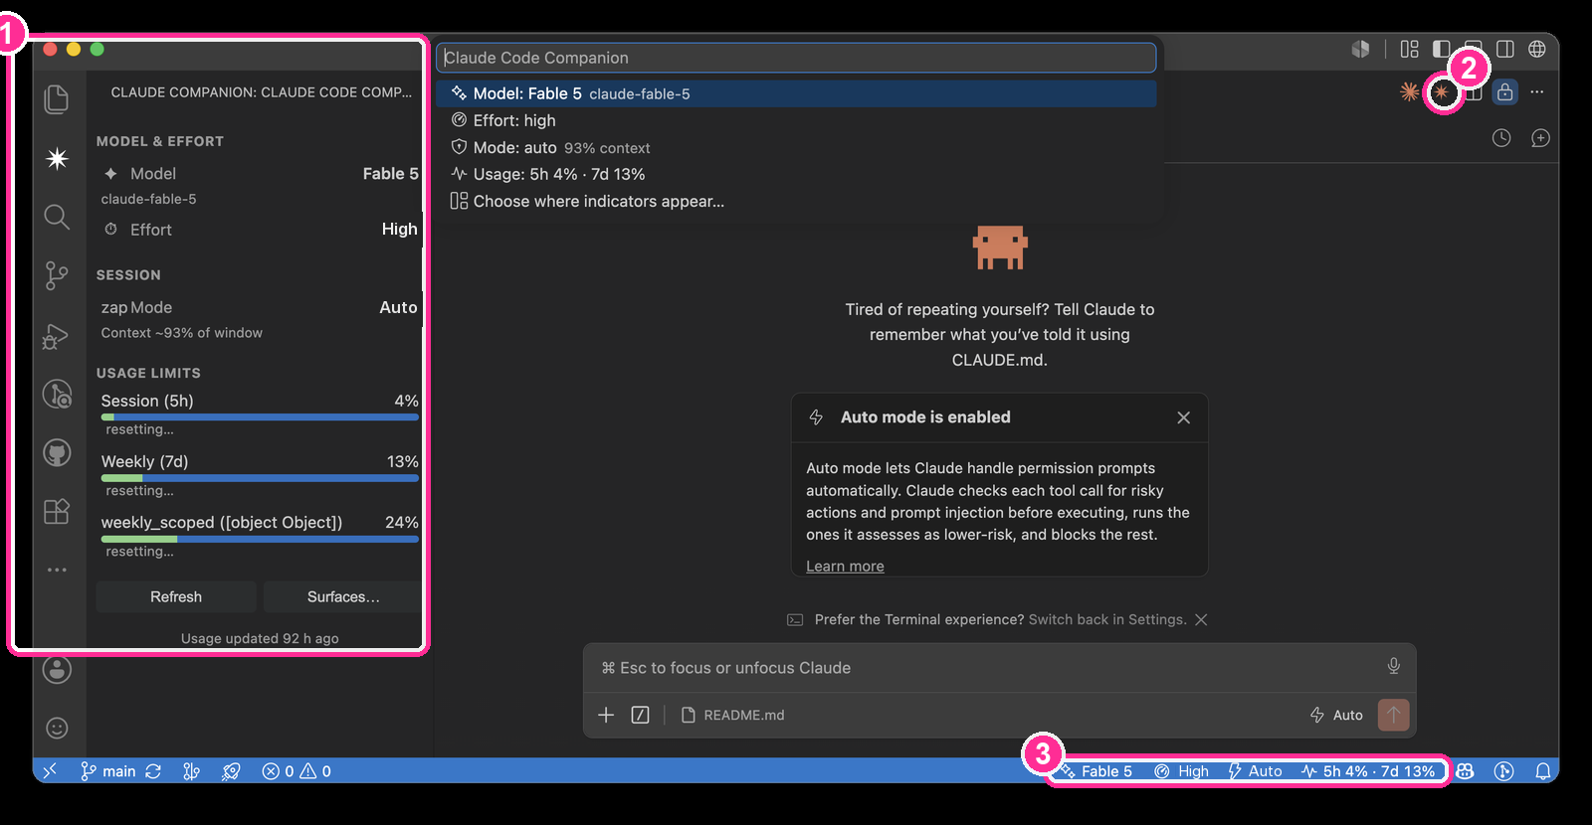Open errors and warnings count in the status bar
The height and width of the screenshot is (825, 1592).
(297, 770)
